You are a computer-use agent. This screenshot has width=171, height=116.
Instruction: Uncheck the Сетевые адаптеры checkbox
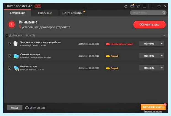coord(10,56)
